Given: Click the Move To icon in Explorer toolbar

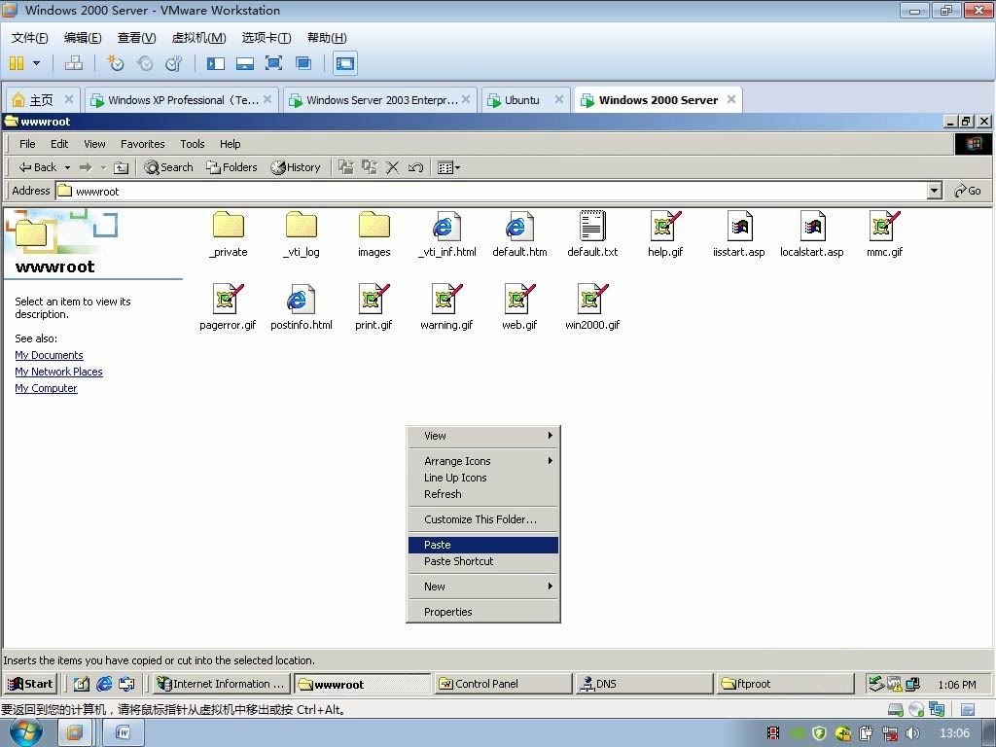Looking at the screenshot, I should [346, 167].
